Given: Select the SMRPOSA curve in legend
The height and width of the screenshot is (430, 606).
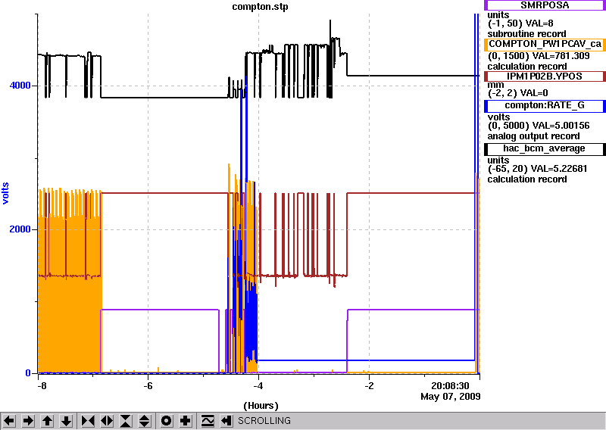Looking at the screenshot, I should [x=544, y=5].
